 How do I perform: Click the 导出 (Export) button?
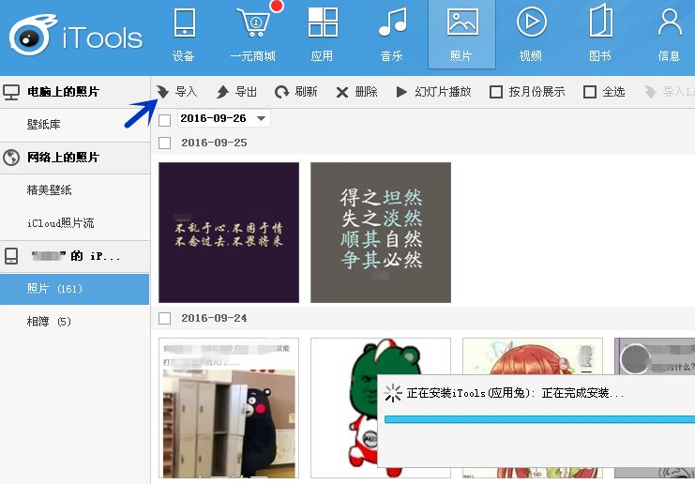pyautogui.click(x=236, y=92)
